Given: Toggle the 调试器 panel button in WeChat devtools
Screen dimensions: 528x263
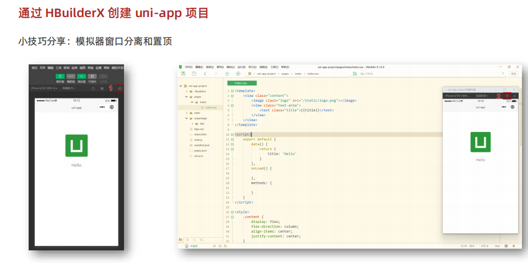Looking at the screenshot, I should coord(82,76).
